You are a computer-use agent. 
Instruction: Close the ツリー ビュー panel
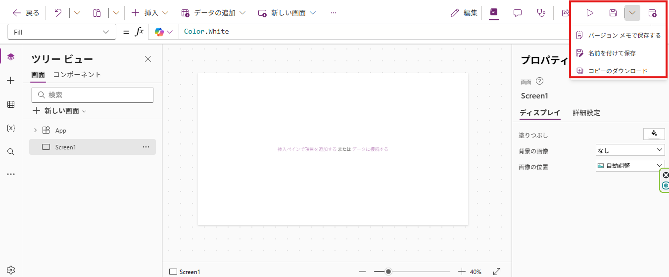pos(148,59)
